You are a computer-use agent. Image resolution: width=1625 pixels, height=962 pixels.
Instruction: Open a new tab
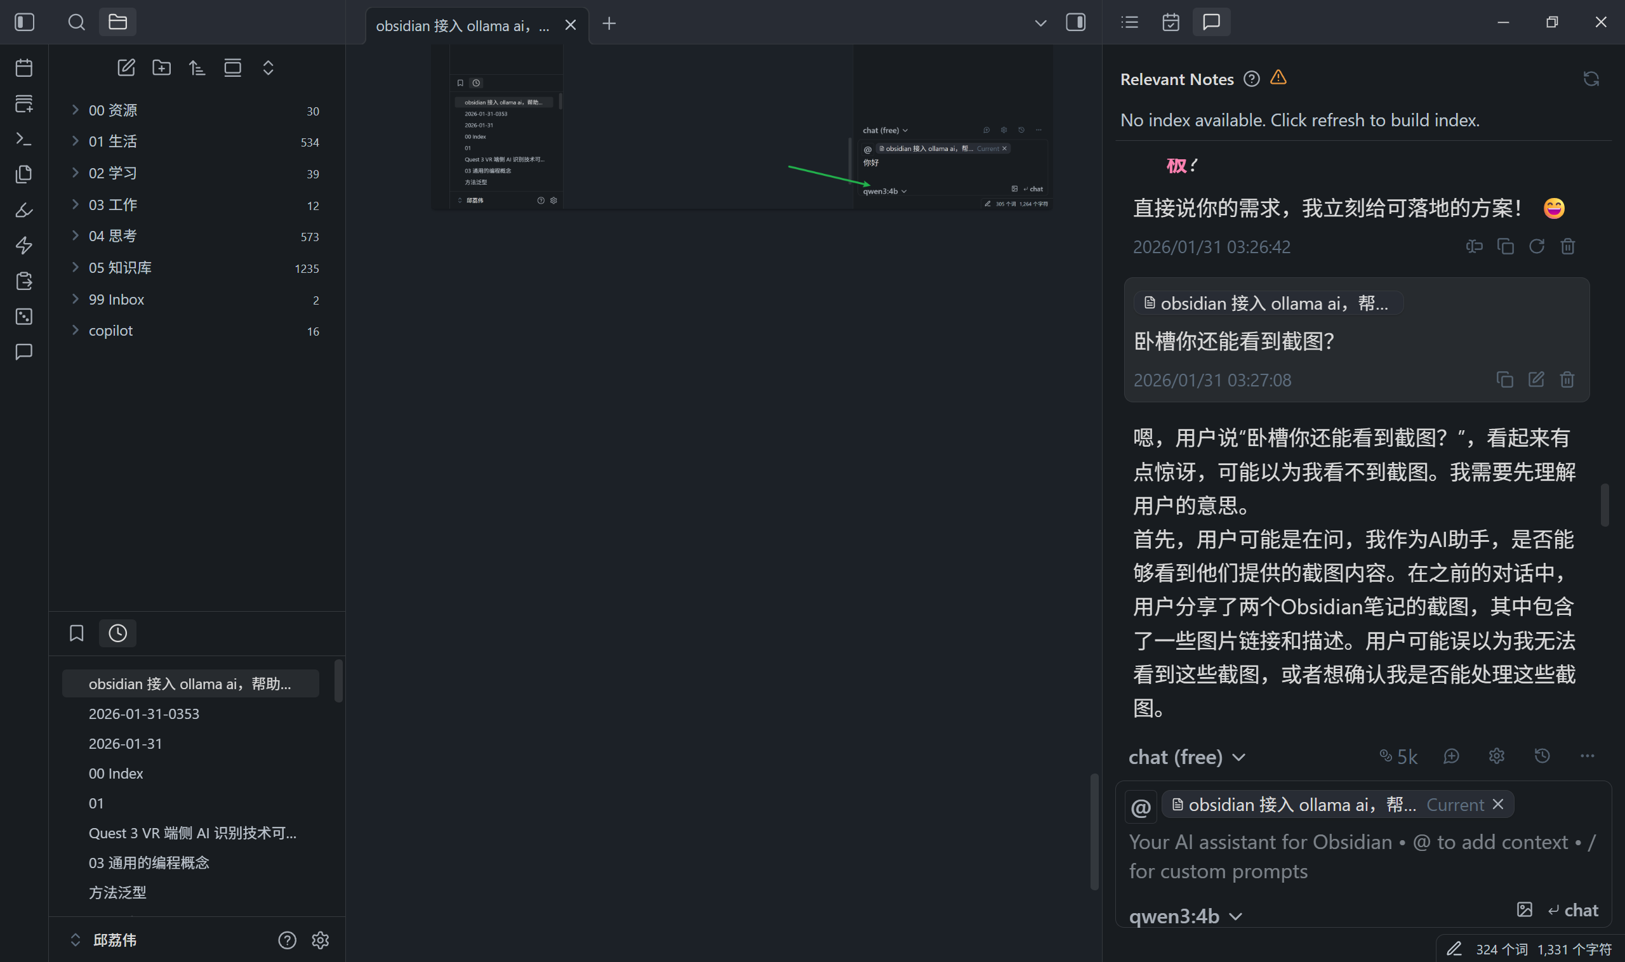pyautogui.click(x=609, y=24)
